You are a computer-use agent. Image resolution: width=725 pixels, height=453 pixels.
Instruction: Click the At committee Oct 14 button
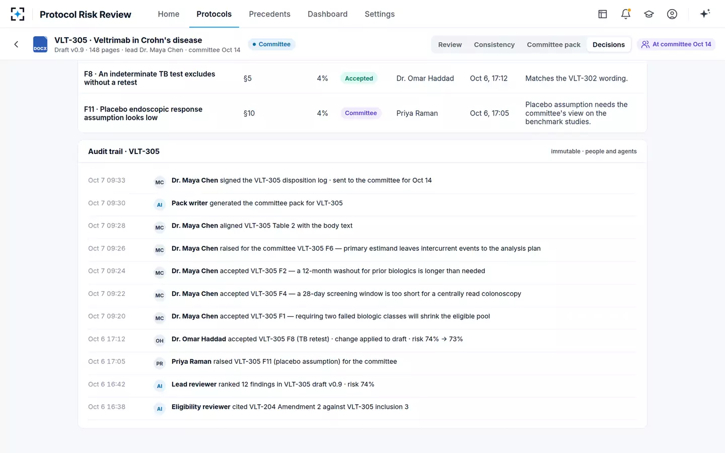(x=676, y=44)
